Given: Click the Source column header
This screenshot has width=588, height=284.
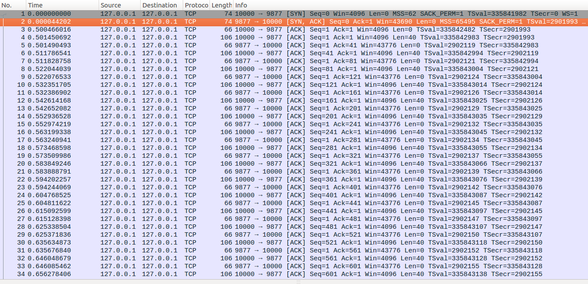Looking at the screenshot, I should pyautogui.click(x=119, y=5).
